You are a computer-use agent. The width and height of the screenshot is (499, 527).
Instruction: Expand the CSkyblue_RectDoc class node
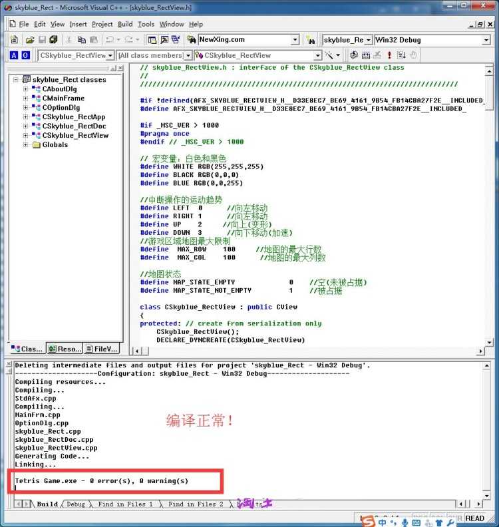coord(25,126)
